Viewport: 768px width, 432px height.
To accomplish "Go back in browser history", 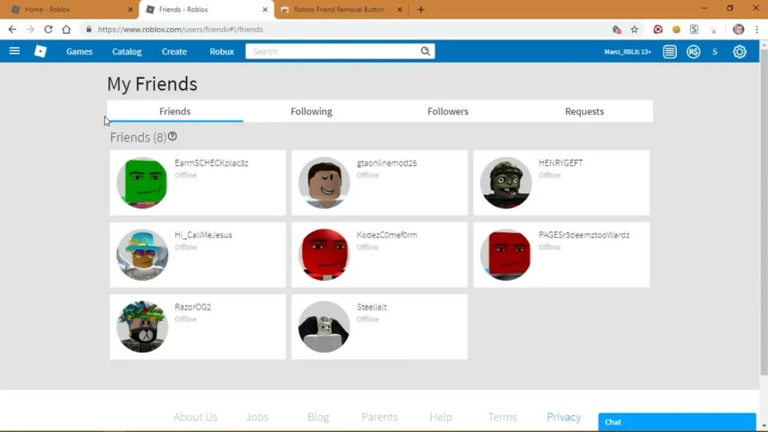I will (x=12, y=29).
